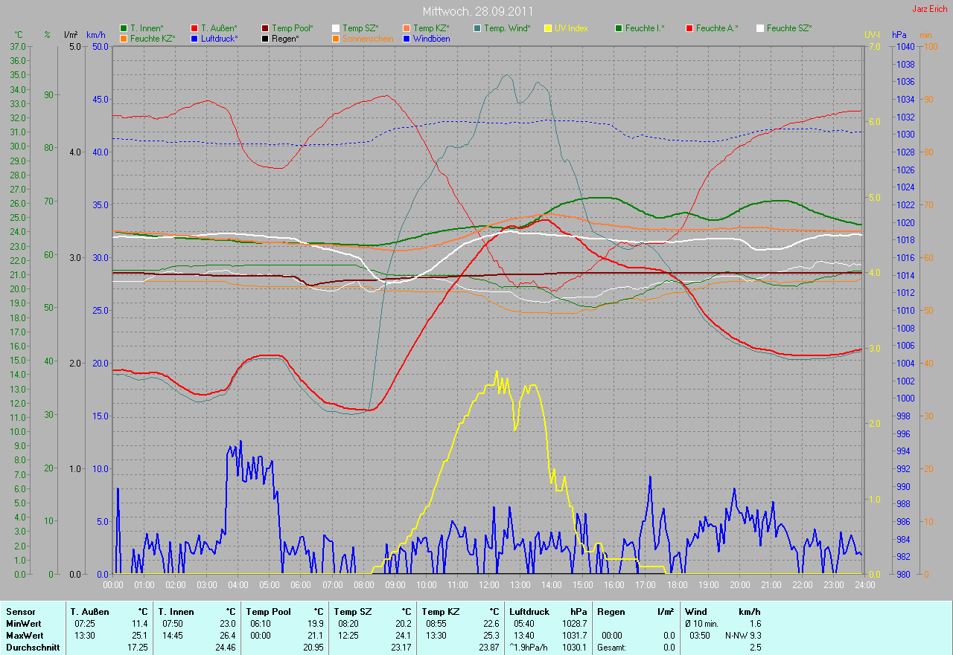The width and height of the screenshot is (953, 655).
Task: Select the '1040' hPa axis label
Action: pos(905,46)
